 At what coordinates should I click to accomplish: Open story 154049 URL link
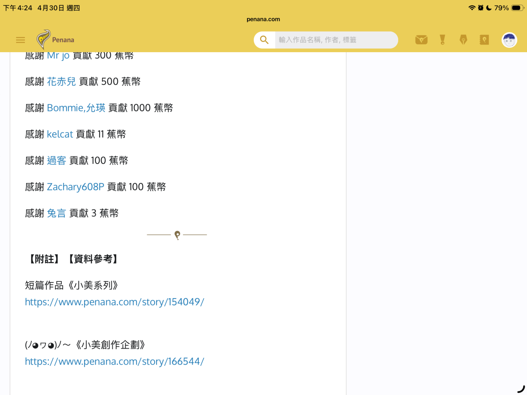115,302
